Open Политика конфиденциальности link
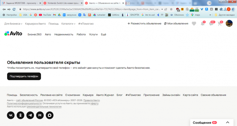The height and width of the screenshot is (126, 237). tap(24, 104)
